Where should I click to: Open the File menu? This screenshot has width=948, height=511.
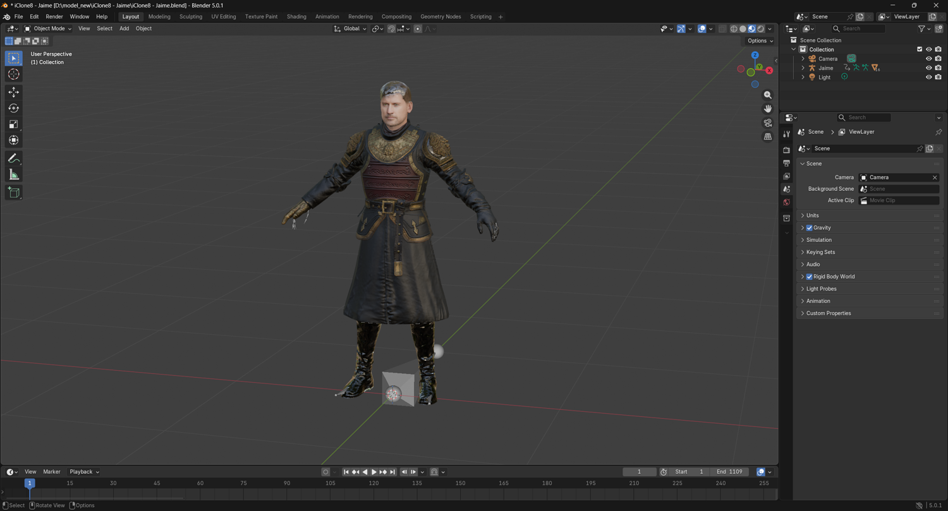point(18,16)
